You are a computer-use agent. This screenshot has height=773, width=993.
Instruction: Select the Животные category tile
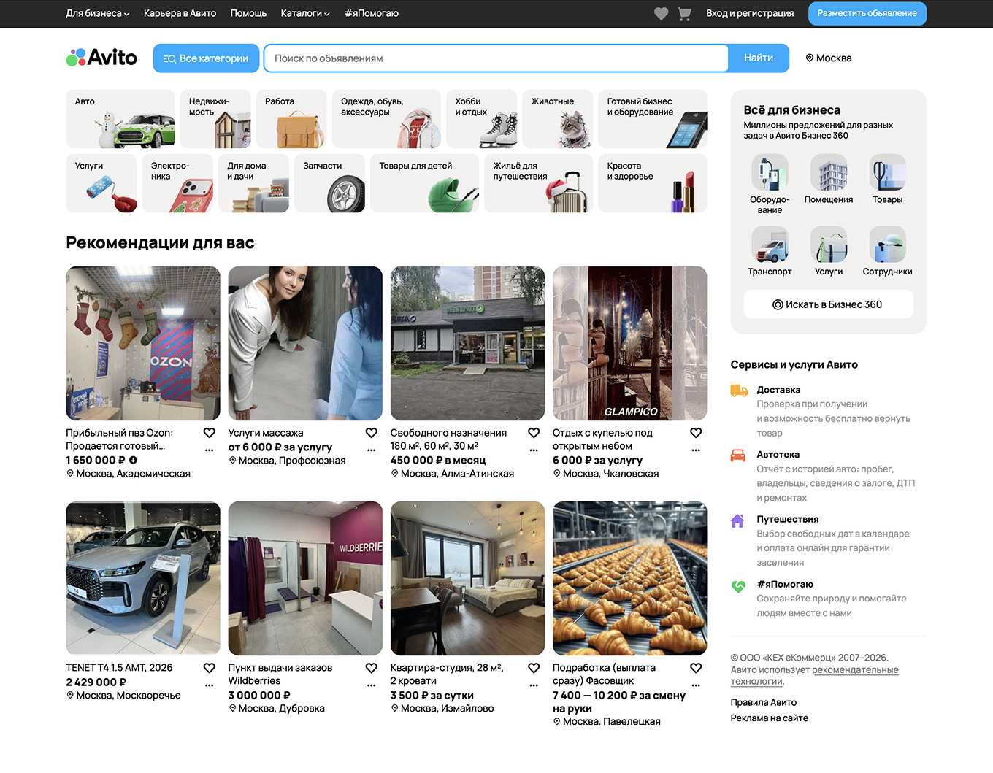coord(558,119)
